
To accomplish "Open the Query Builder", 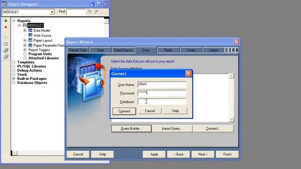I will click(131, 128).
